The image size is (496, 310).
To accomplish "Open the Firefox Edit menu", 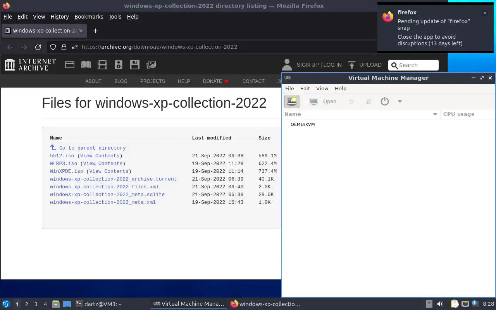I will pyautogui.click(x=22, y=17).
